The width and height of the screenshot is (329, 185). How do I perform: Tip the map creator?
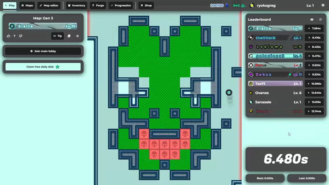pos(58,36)
